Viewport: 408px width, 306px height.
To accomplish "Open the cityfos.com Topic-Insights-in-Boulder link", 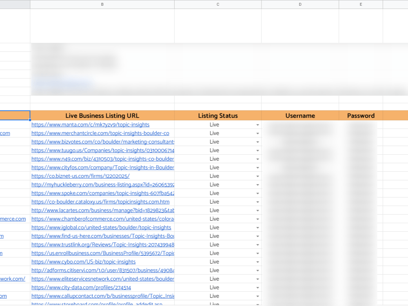I will 103,168.
